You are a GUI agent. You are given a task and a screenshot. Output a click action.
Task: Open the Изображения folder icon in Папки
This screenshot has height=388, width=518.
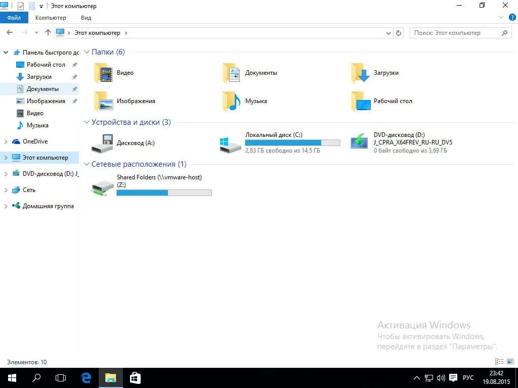(103, 101)
